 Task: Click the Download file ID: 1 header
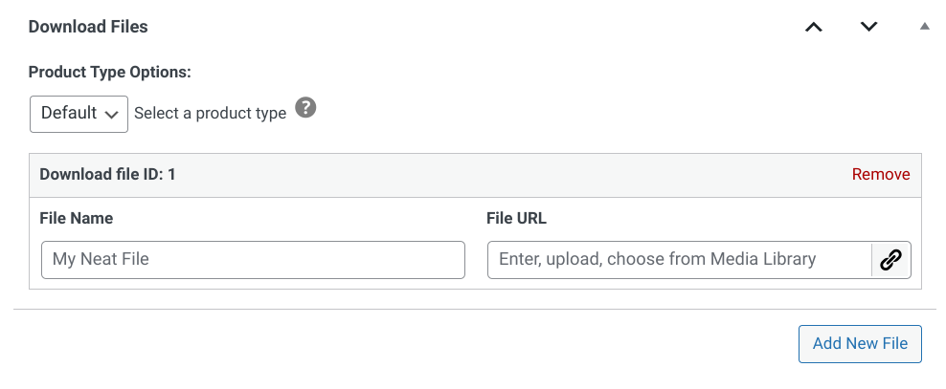click(x=107, y=175)
